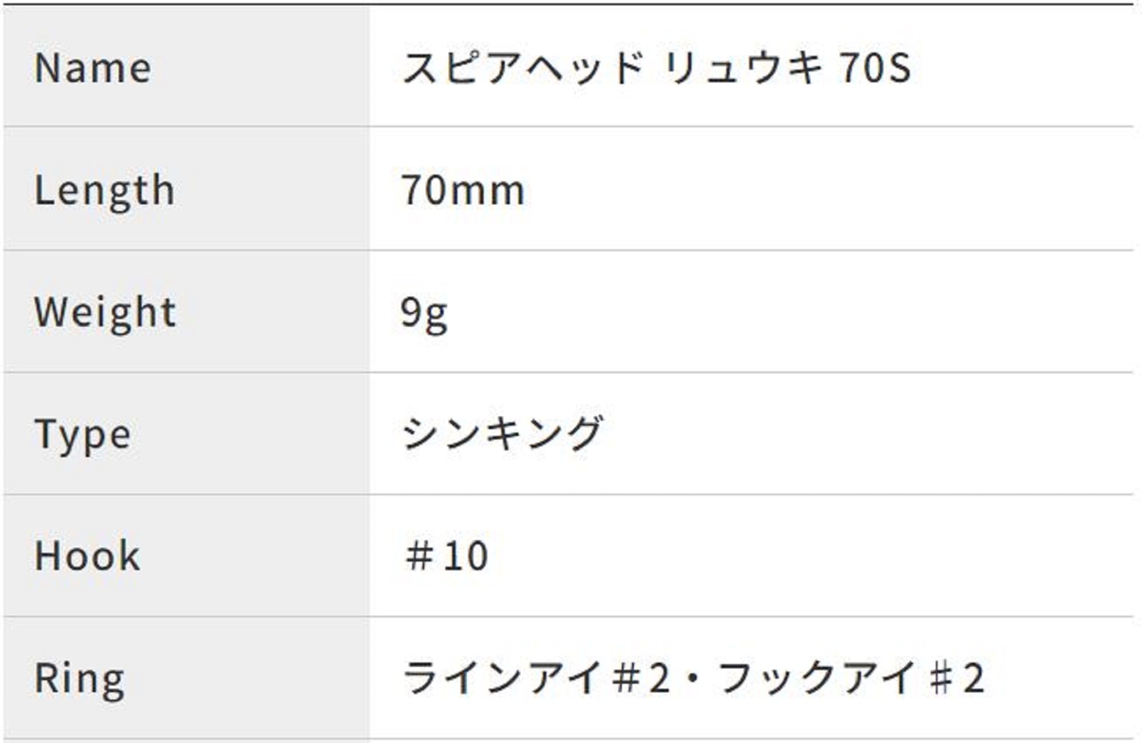
Task: Select the 9g weight value
Action: pyautogui.click(x=424, y=313)
